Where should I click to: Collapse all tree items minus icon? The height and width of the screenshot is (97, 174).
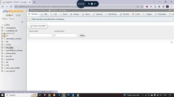tap(22, 22)
